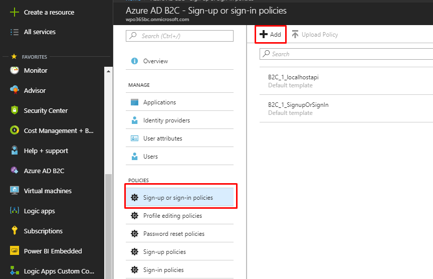Open the Identity providers blade
The image size is (433, 279).
click(x=179, y=120)
